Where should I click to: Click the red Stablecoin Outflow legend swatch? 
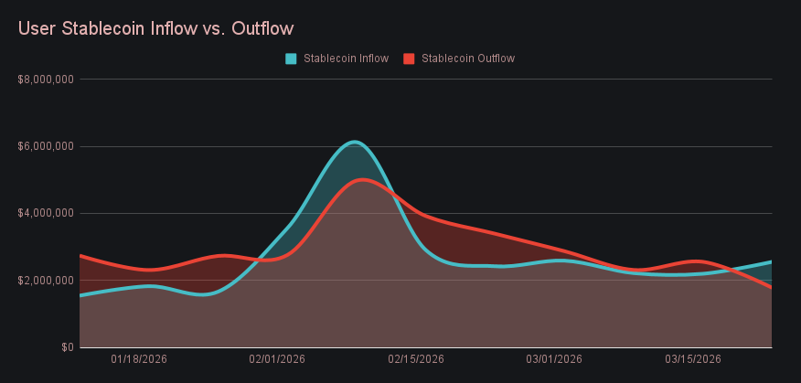410,59
